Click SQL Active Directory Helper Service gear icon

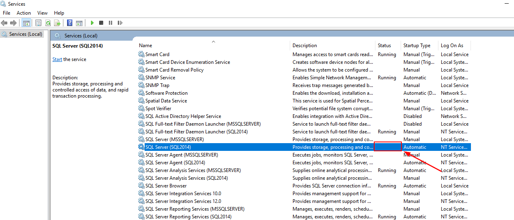point(141,116)
